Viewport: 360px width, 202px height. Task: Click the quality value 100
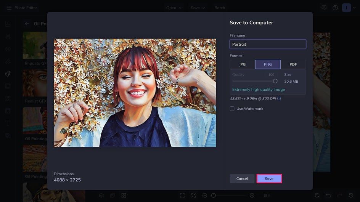[271, 75]
